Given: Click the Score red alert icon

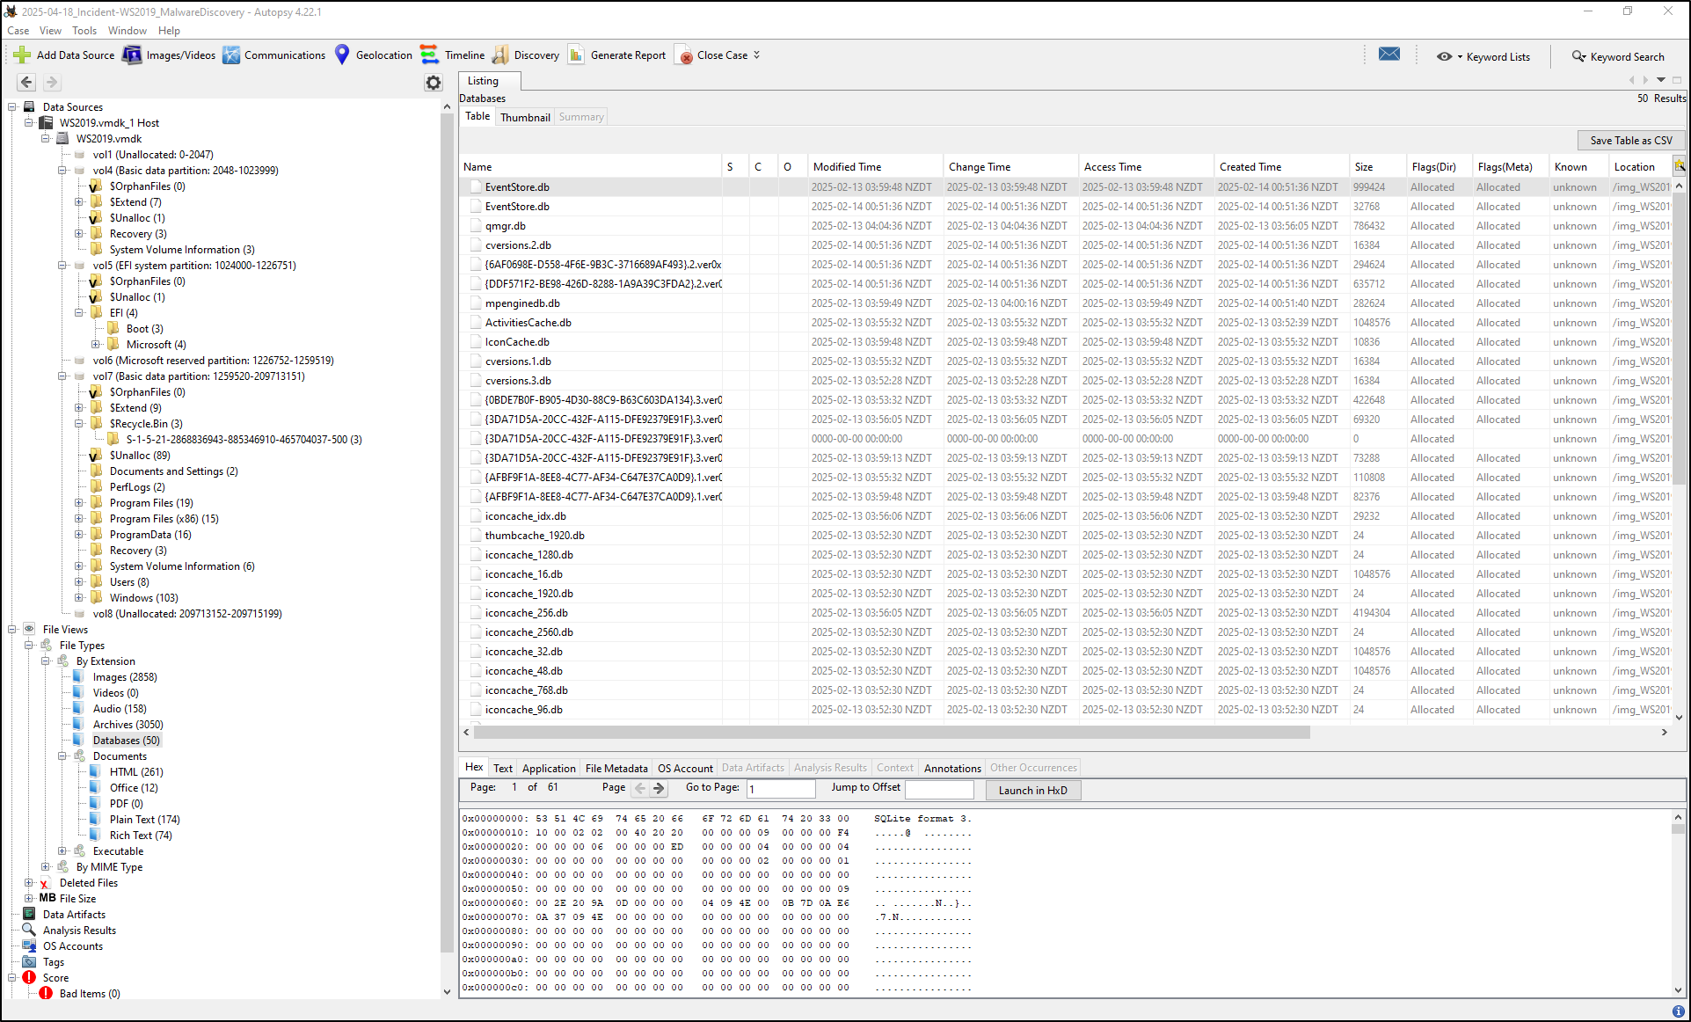Looking at the screenshot, I should tap(30, 977).
